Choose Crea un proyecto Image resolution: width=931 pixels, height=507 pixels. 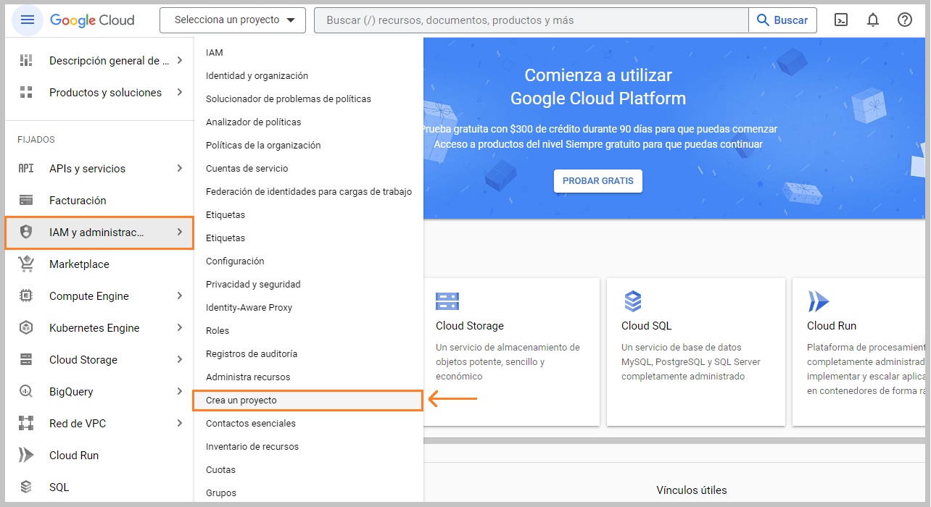[x=308, y=401]
